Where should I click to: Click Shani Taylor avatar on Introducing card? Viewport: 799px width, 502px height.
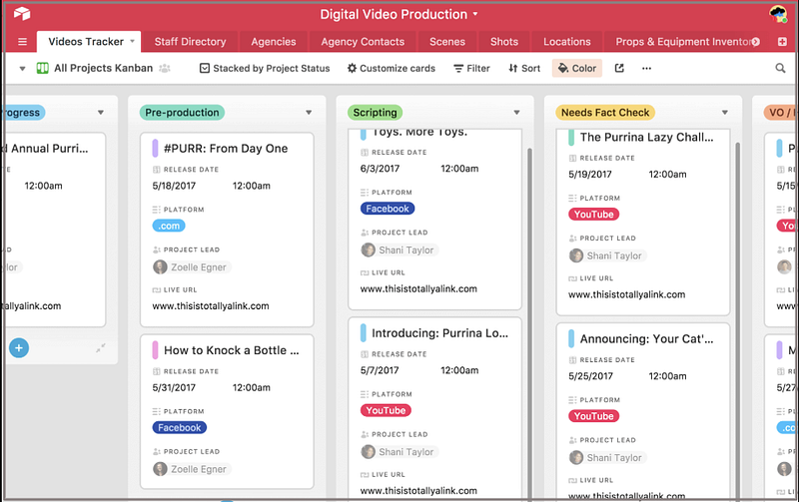point(368,451)
